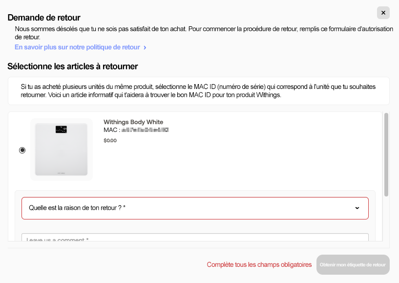Click the Obtenir mon étiquette de retour button
Viewport: 399px width, 283px height.
point(353,264)
